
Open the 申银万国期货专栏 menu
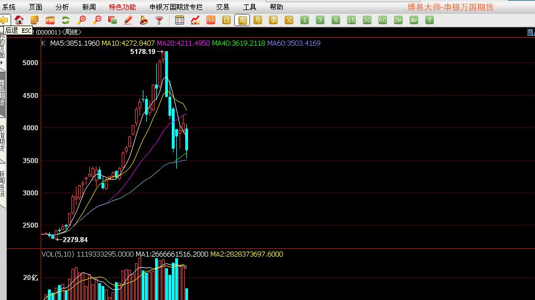click(176, 7)
